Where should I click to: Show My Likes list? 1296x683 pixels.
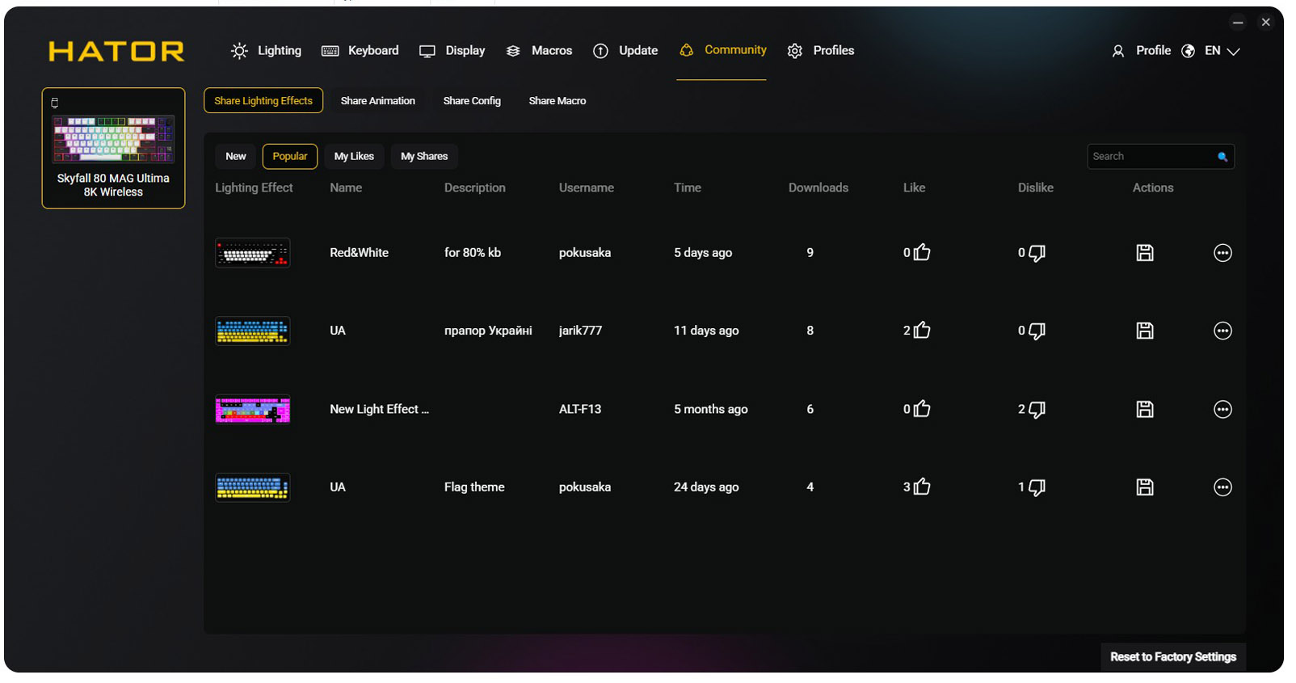354,157
